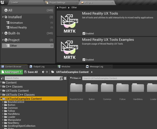Click the folder icon before UXToolsExamples path
This screenshot has width=157, height=129.
click(53, 72)
